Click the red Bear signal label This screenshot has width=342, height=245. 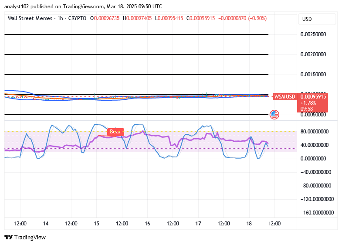(x=115, y=132)
